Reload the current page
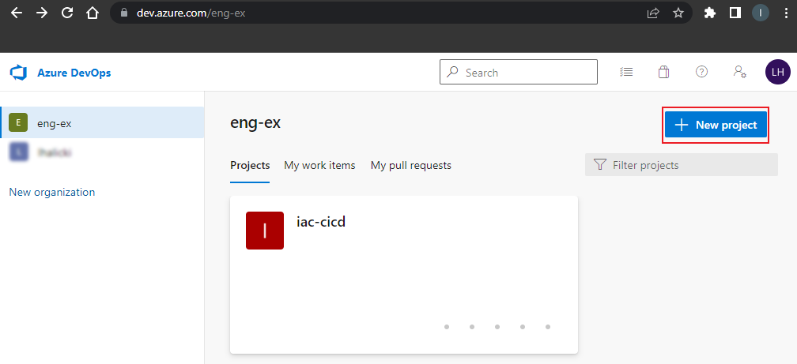797x364 pixels. [67, 13]
